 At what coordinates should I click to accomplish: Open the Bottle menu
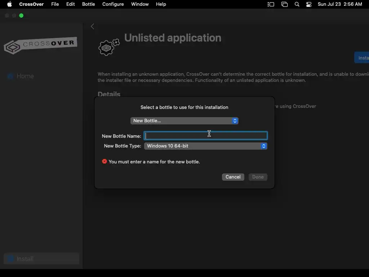[89, 4]
